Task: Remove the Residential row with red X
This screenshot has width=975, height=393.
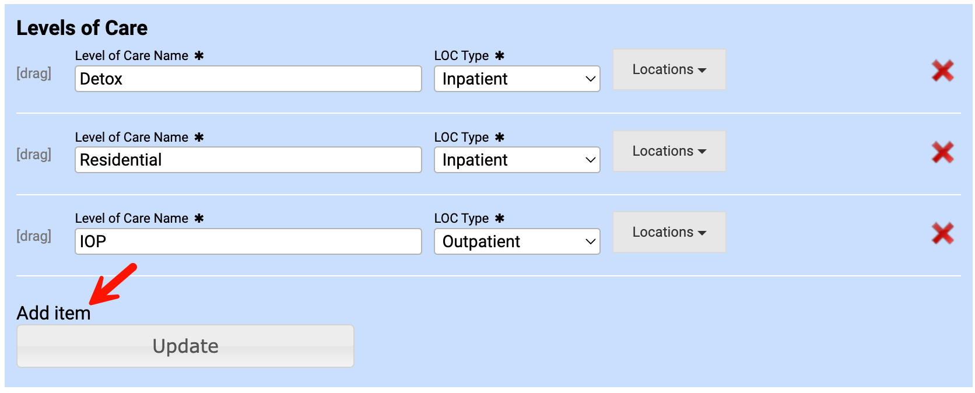Action: (x=943, y=153)
